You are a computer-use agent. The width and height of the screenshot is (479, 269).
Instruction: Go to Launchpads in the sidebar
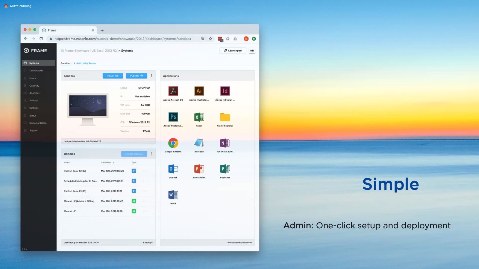pos(36,71)
